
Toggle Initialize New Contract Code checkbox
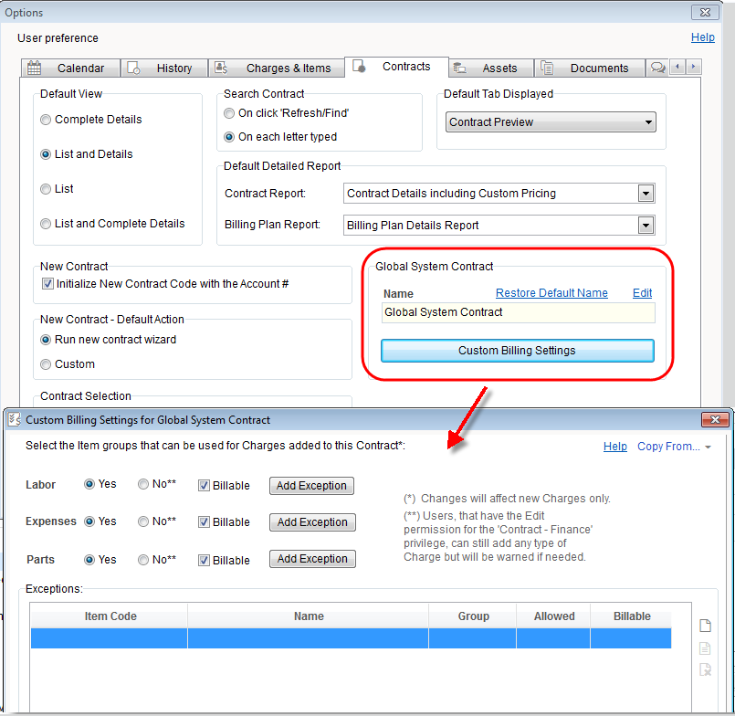coord(47,284)
